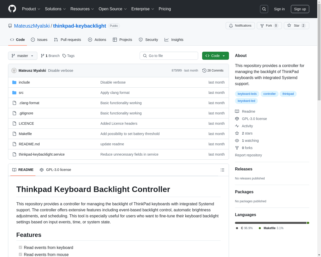This screenshot has width=321, height=257.
Task: Open the Makefile 3.1% language link
Action: point(271,228)
